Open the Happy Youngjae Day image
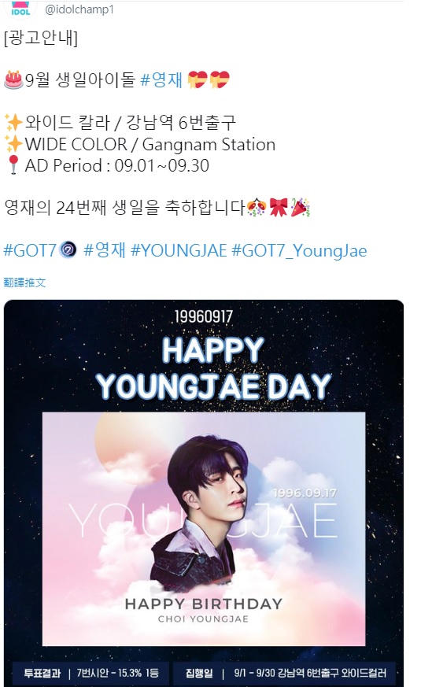 [x=204, y=493]
